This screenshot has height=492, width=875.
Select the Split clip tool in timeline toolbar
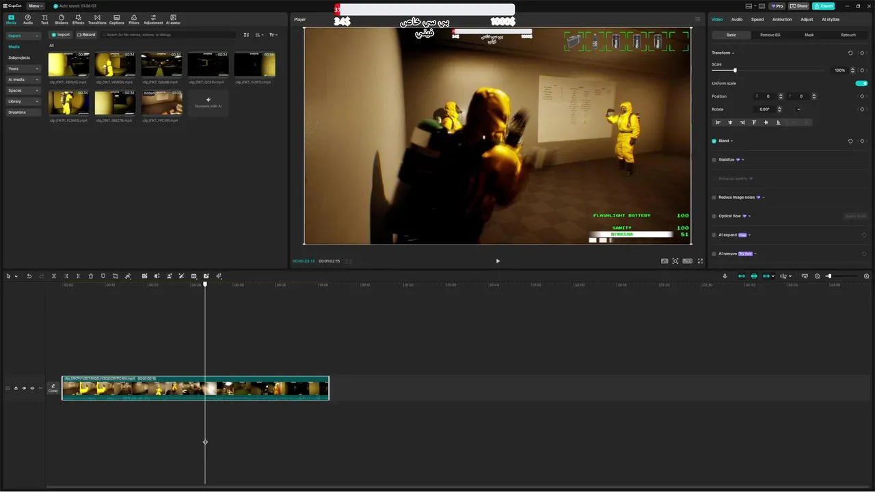coord(54,276)
